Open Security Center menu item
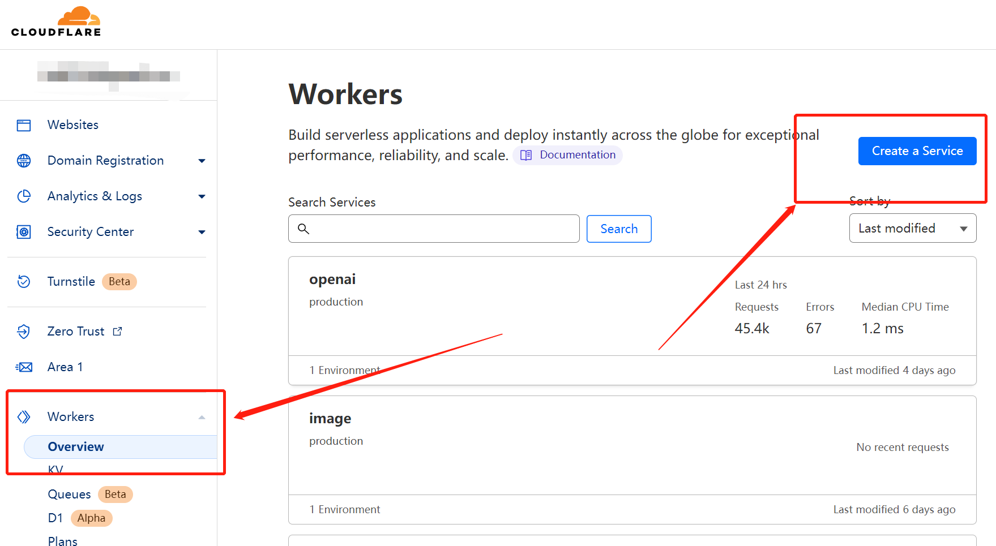 click(91, 232)
